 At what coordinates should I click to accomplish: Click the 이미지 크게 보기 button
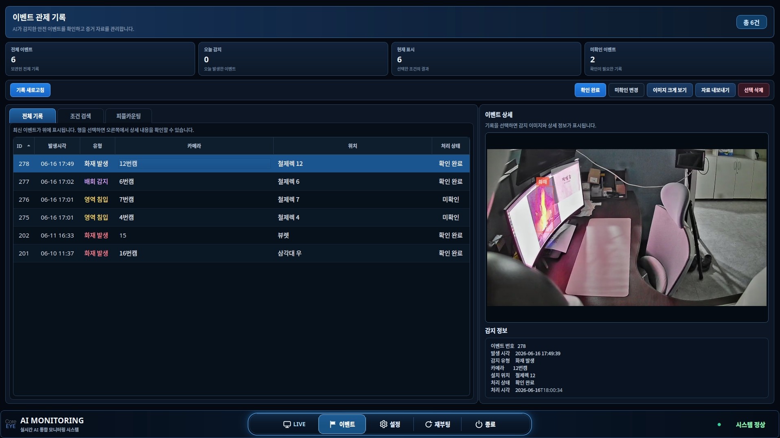pos(670,90)
